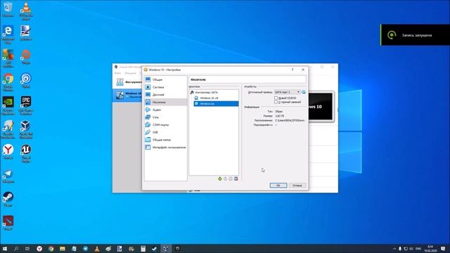Open the Система settings category
The width and height of the screenshot is (450, 253).
pos(166,87)
